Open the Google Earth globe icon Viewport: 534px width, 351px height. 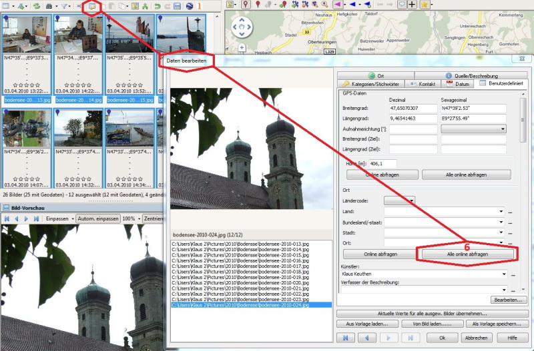190,6
